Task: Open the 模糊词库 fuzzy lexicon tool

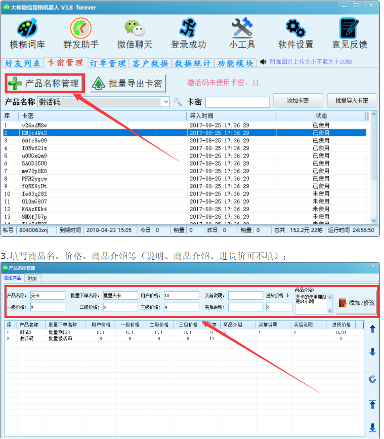Action: click(27, 33)
